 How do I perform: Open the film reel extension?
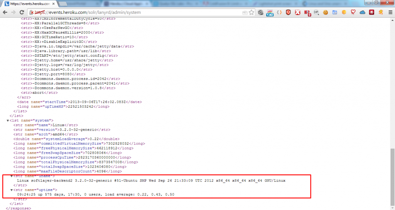click(x=260, y=12)
